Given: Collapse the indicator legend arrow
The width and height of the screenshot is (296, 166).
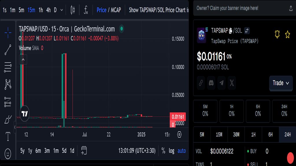Looking at the screenshot, I should pyautogui.click(x=23, y=60).
